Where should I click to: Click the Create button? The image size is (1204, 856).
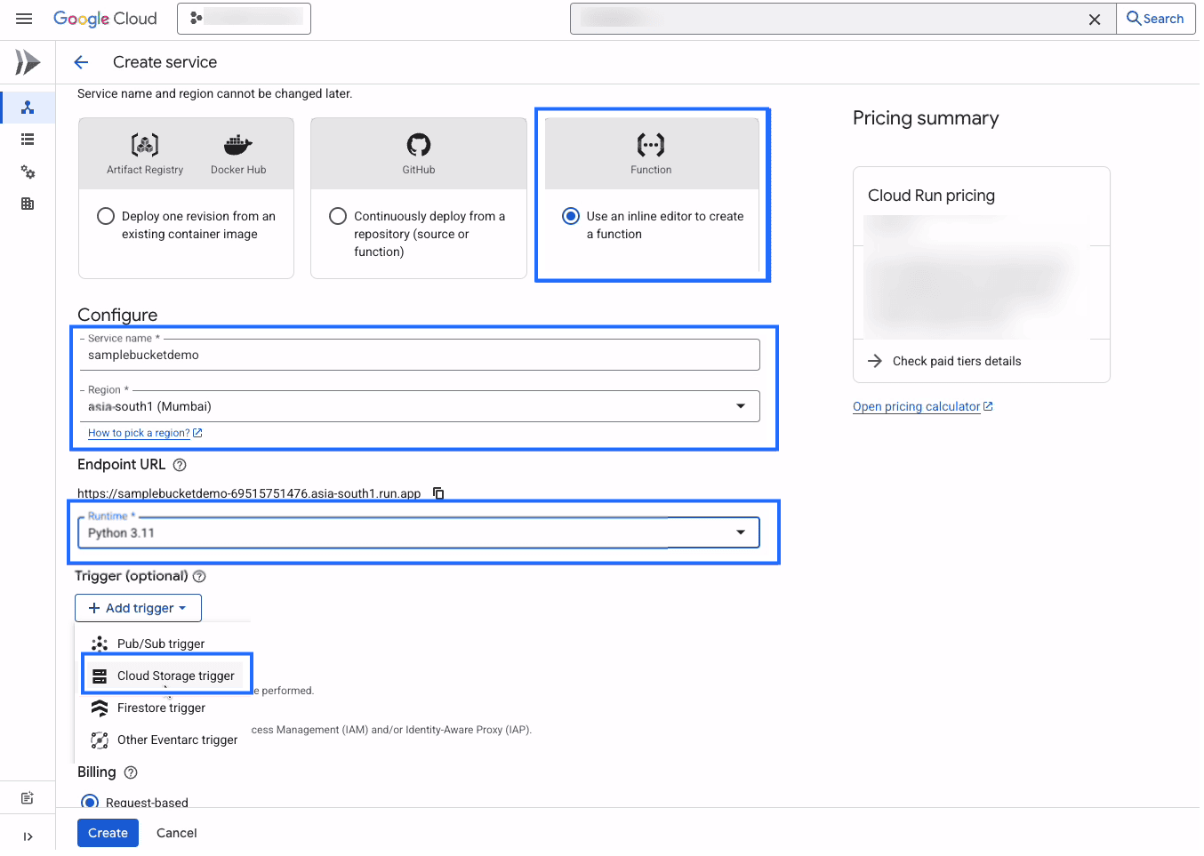coord(107,833)
